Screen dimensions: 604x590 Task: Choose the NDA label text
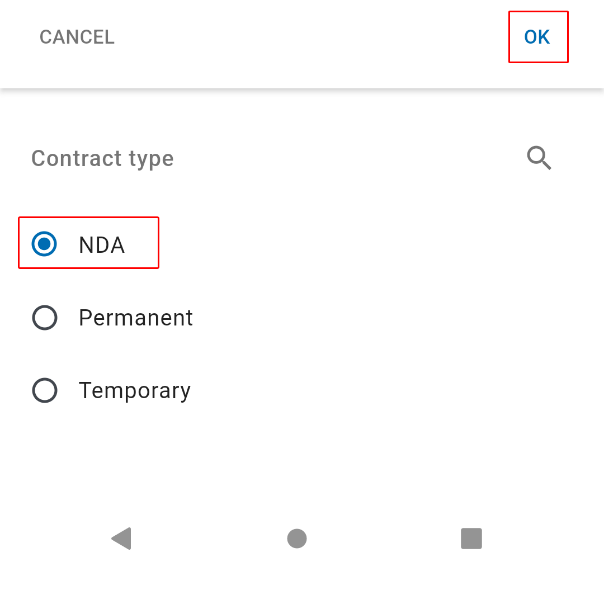pos(102,244)
